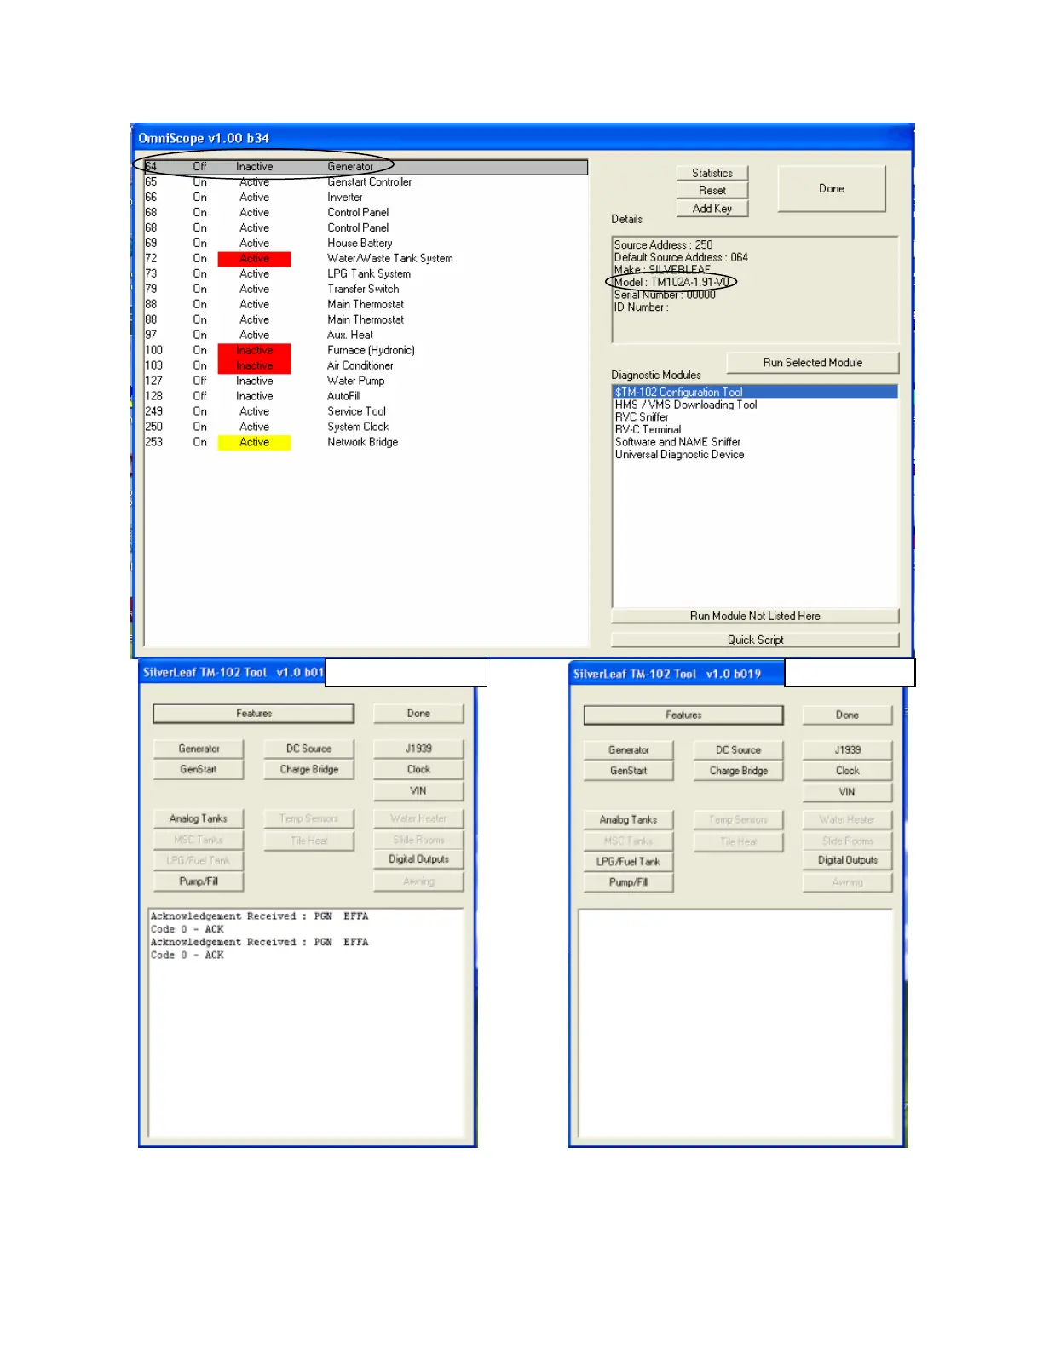Select the Aux. Heat row
Viewport: 1043px width, 1349px height.
(x=366, y=336)
